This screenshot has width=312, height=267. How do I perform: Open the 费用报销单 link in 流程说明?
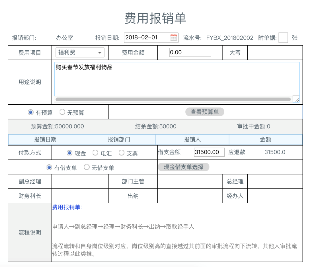coord(61,208)
